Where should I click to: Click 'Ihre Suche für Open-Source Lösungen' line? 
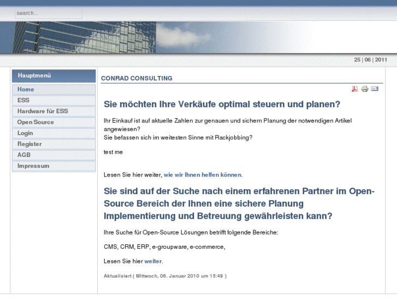click(x=191, y=232)
